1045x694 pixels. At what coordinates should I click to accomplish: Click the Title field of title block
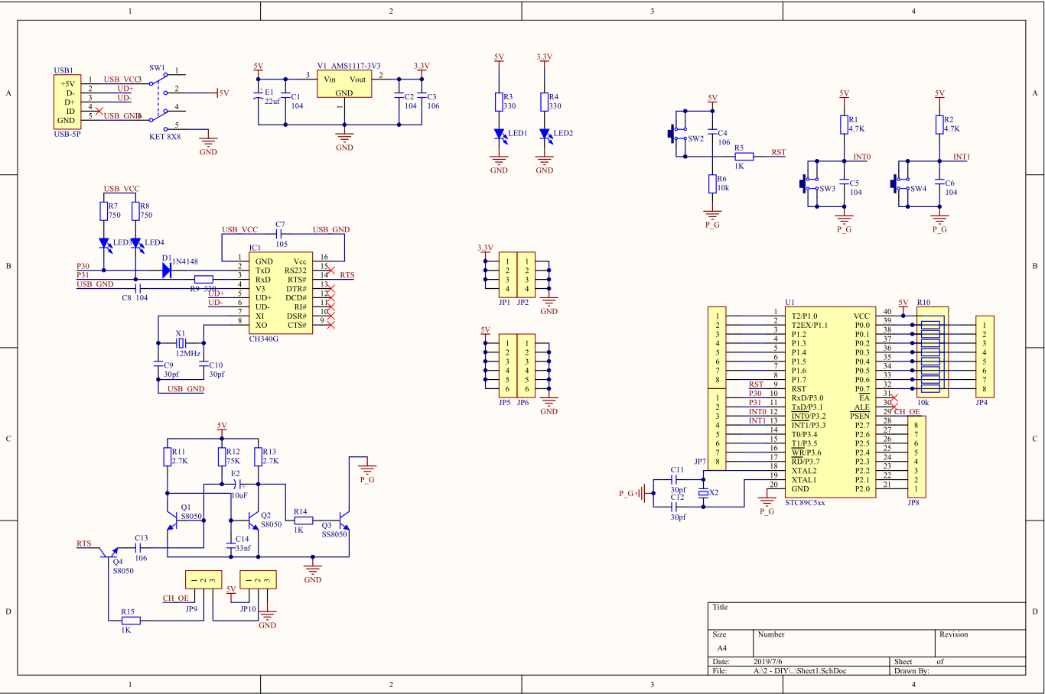(867, 616)
